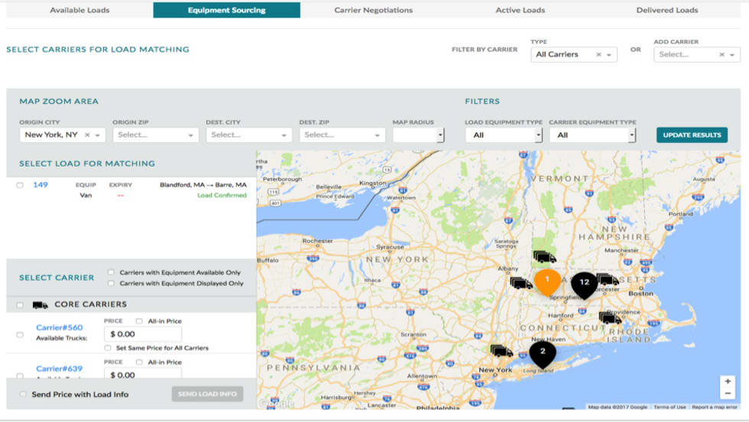
Task: Open the Delivered Loads tab
Action: click(666, 10)
